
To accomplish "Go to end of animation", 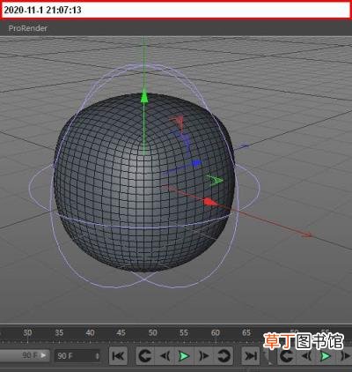I will [250, 356].
